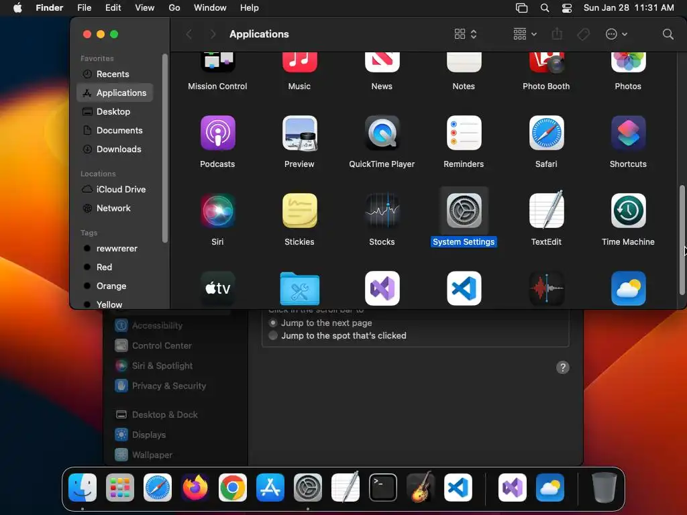Viewport: 687px width, 515px height.
Task: Open iCloud Drive in sidebar
Action: point(115,190)
